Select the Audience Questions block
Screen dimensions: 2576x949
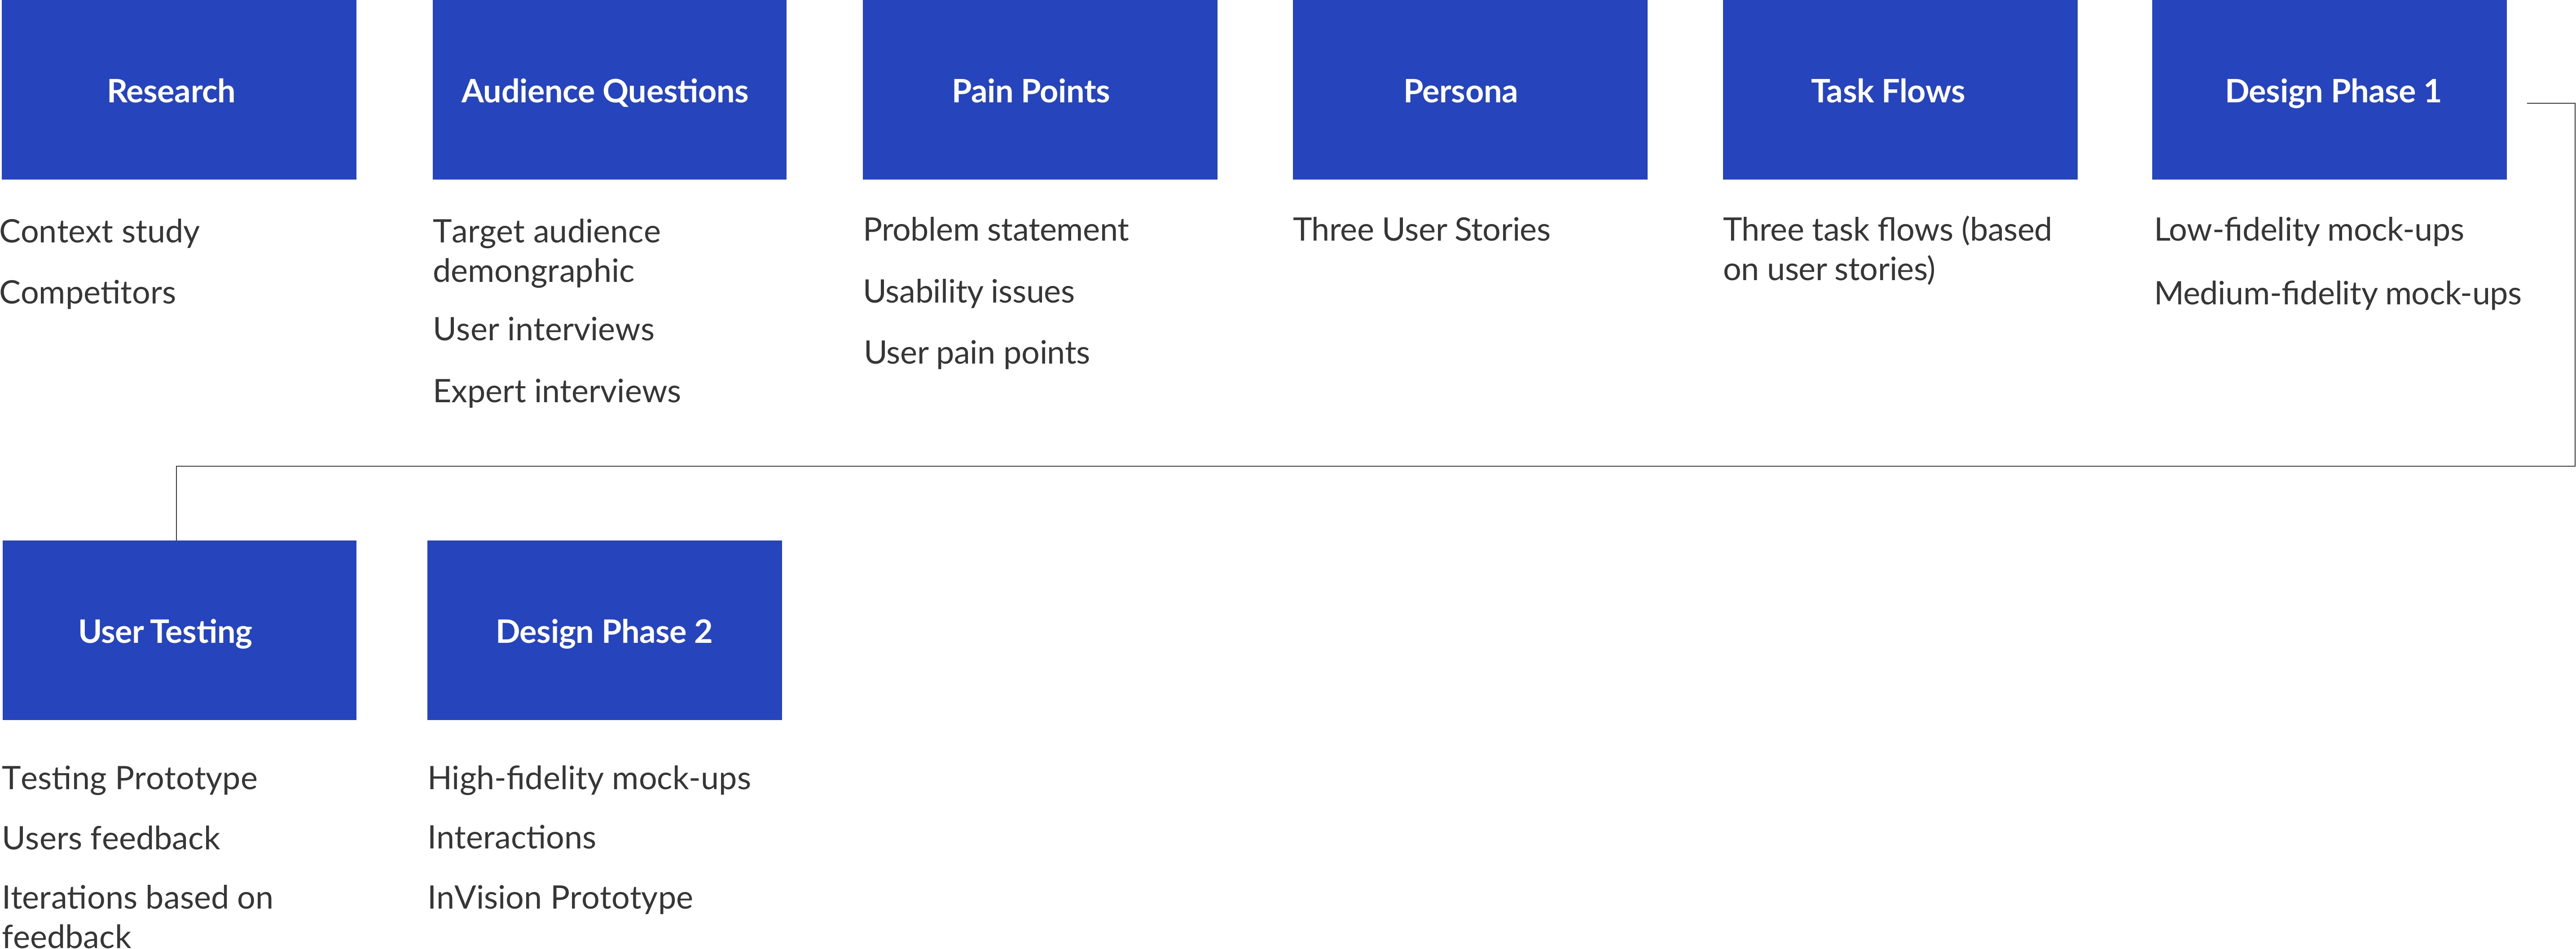click(x=609, y=90)
